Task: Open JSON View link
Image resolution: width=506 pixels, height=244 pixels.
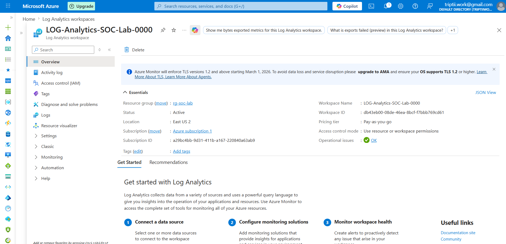Action: pos(486,92)
